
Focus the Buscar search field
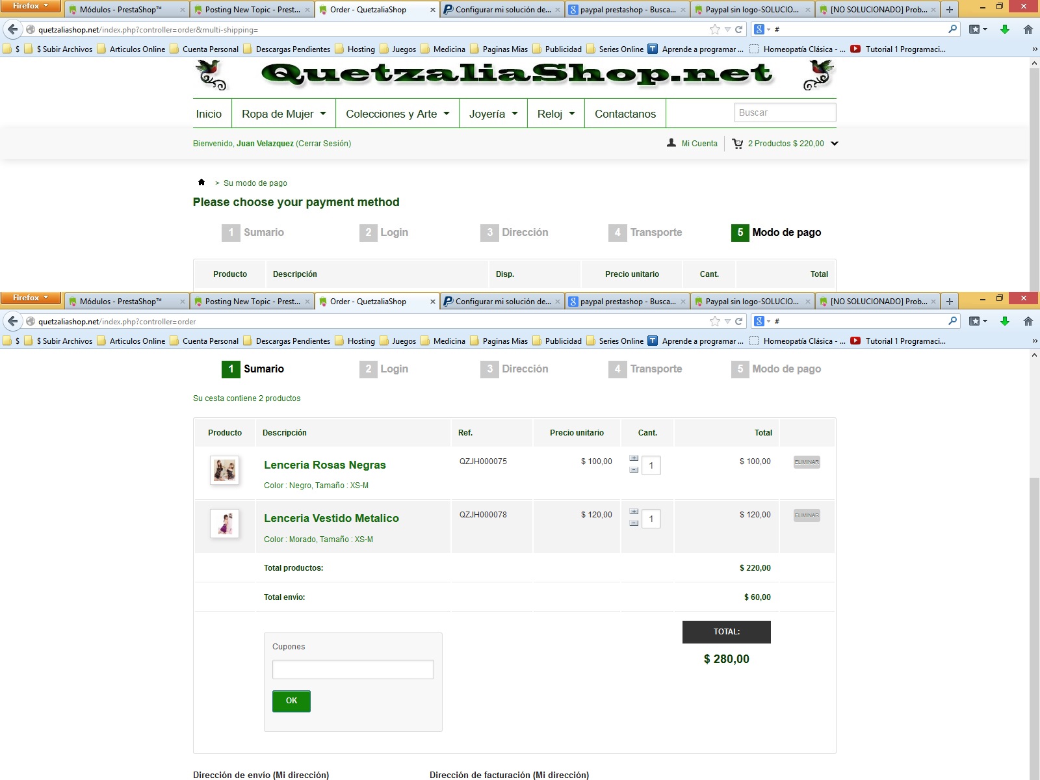click(x=785, y=112)
